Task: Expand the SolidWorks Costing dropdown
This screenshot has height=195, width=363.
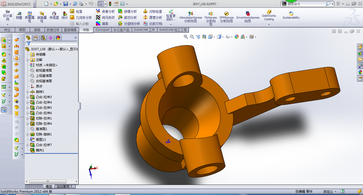Action: click(269, 24)
